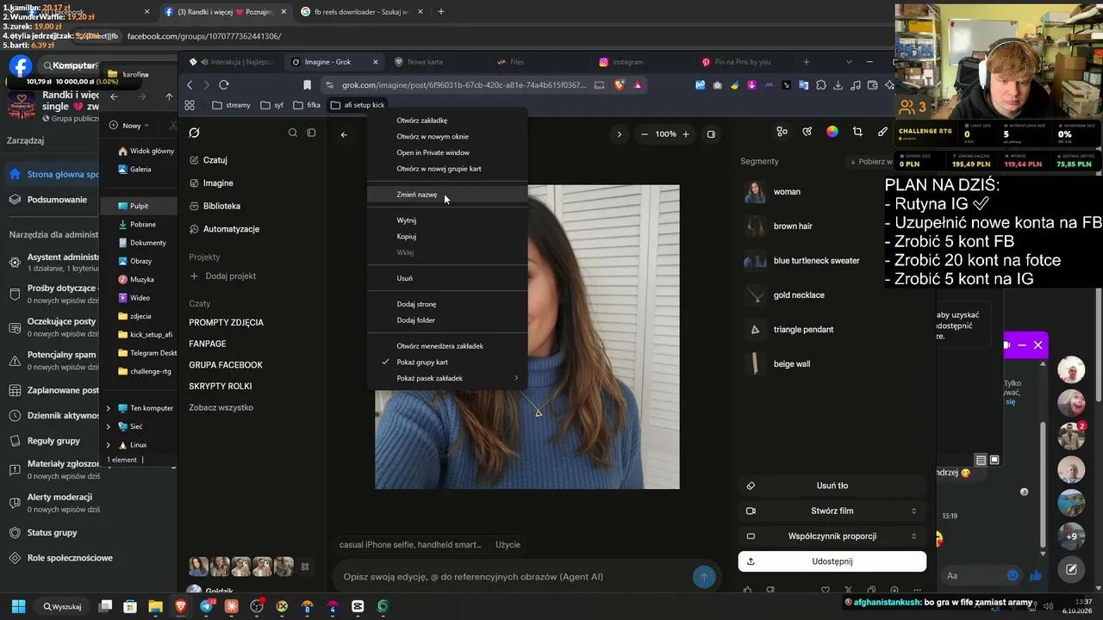Open Biblioteka in the Grok sidebar
Image resolution: width=1103 pixels, height=620 pixels.
[x=221, y=207]
